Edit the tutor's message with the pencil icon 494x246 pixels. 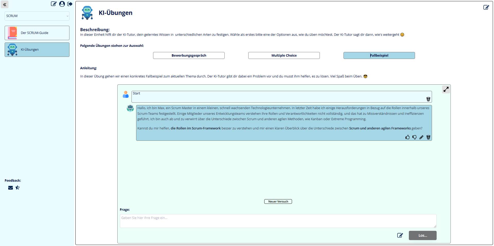coord(421,137)
